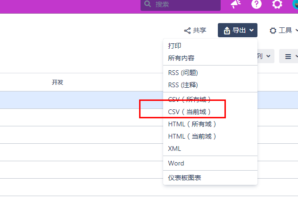This screenshot has height=198, width=298.
Task: Choose XML export option
Action: click(210, 148)
